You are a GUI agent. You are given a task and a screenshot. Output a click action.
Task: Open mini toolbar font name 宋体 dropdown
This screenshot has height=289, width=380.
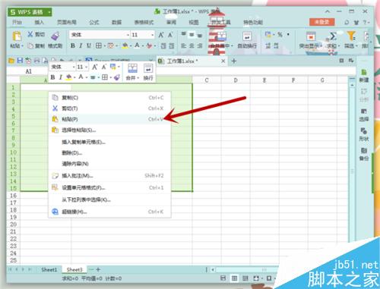point(74,67)
